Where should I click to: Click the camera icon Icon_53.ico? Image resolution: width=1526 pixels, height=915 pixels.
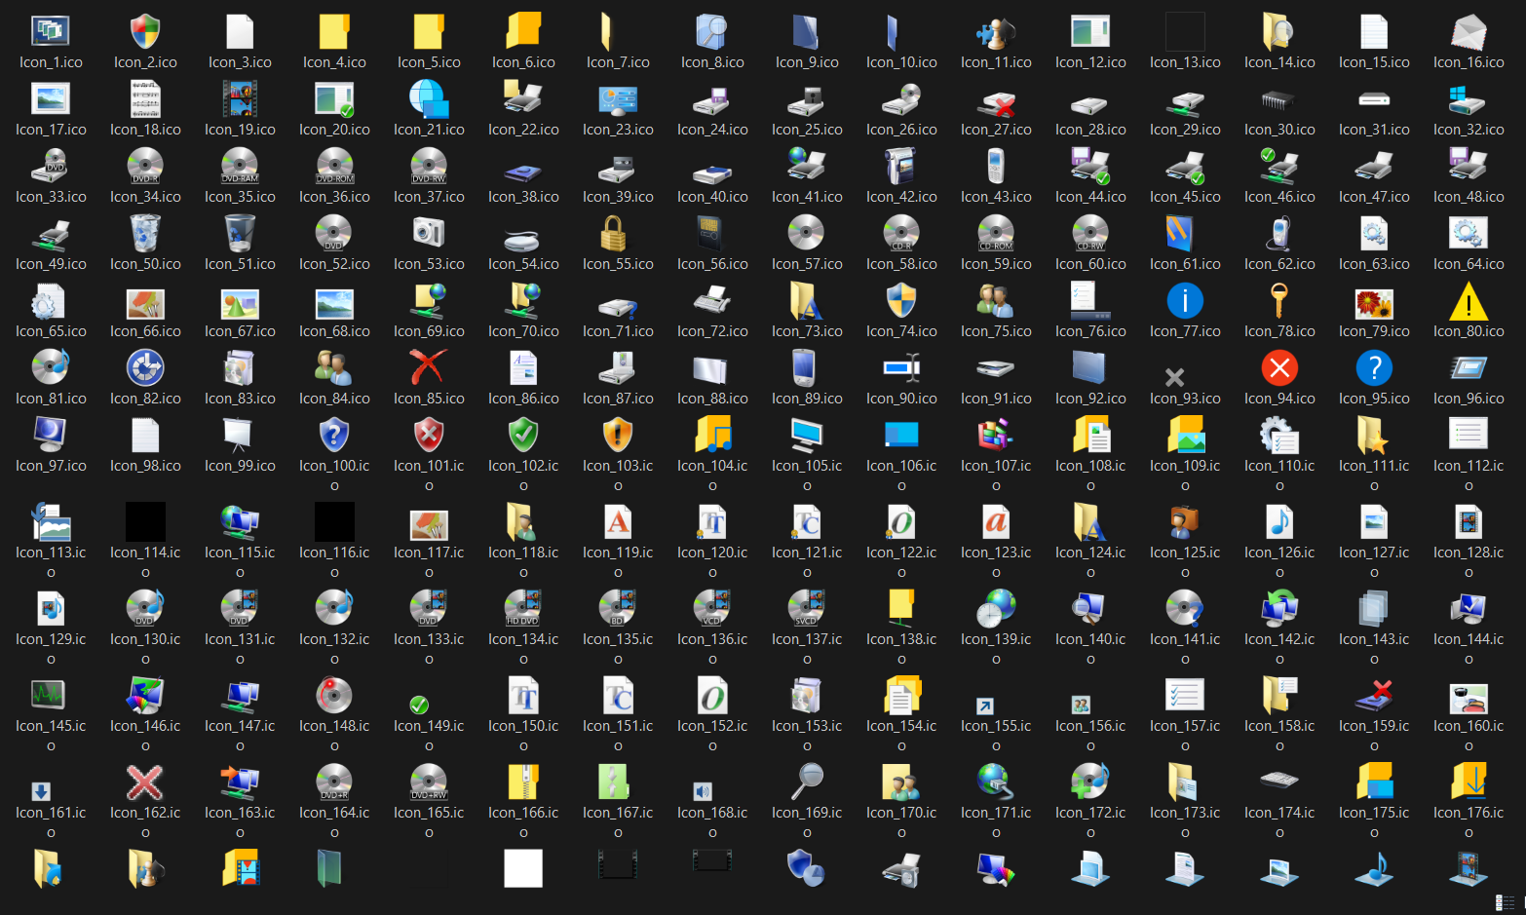[429, 234]
